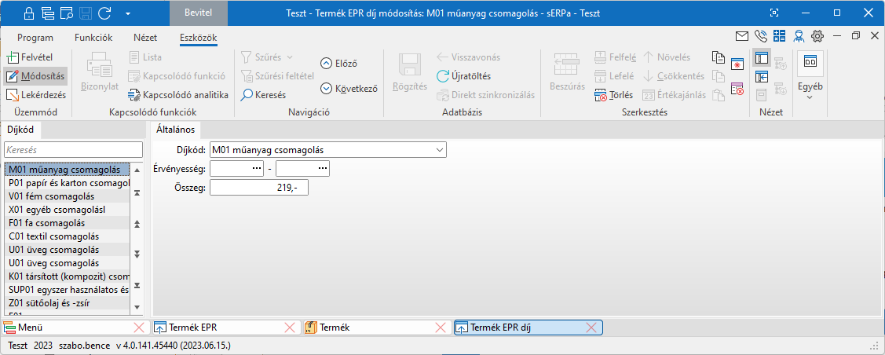Screen dimensions: 885x355
Task: Select C01 textil csomagolás row
Action: (x=68, y=236)
